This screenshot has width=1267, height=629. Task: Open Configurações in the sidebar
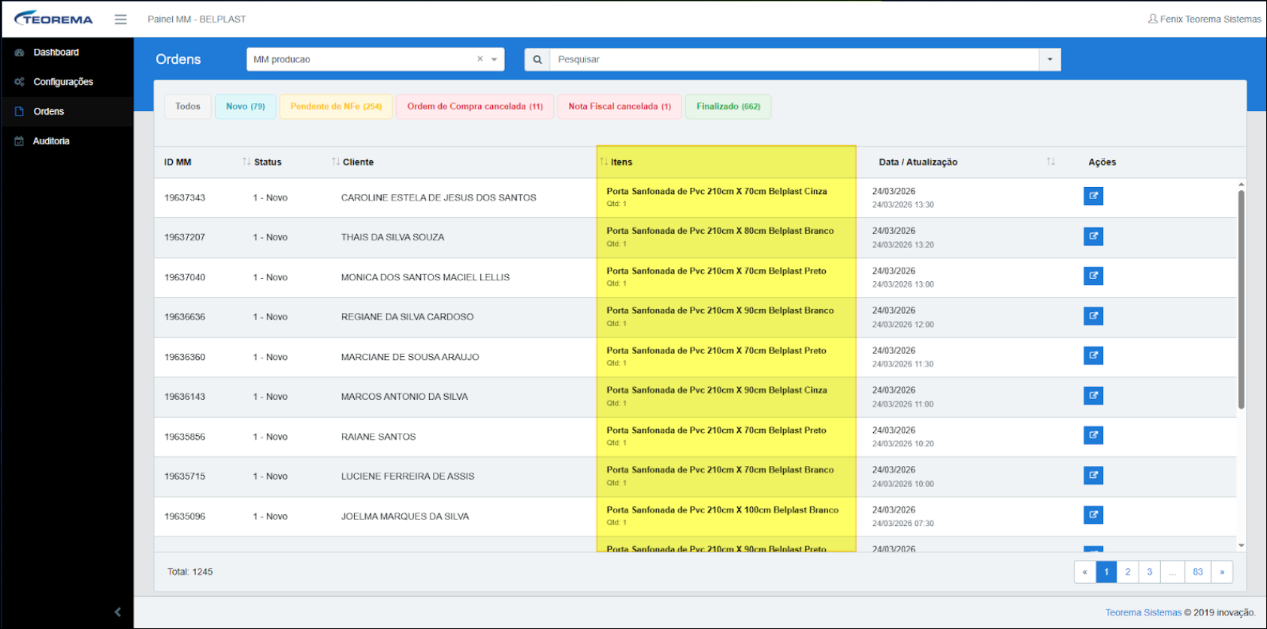click(63, 82)
